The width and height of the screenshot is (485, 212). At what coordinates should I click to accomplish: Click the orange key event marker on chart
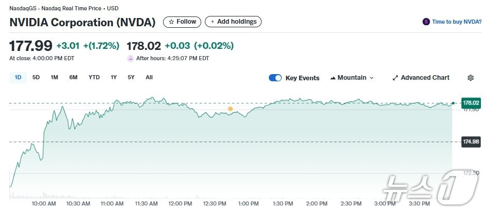pos(230,109)
